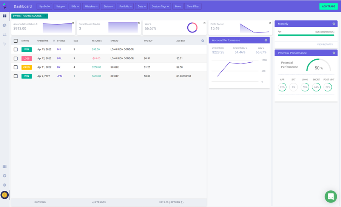The height and width of the screenshot is (207, 341).
Task: Tick the checkbox for DAL trade
Action: tap(15, 59)
